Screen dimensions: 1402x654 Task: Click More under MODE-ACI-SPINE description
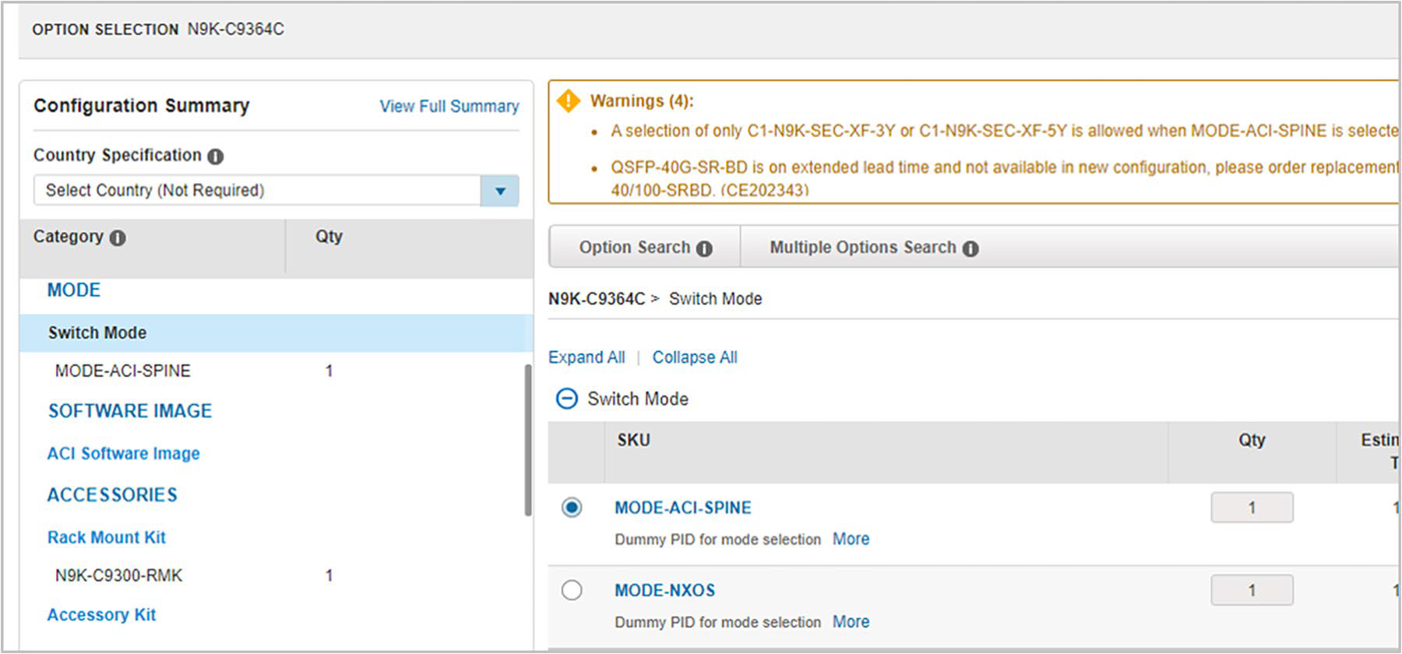pyautogui.click(x=851, y=539)
